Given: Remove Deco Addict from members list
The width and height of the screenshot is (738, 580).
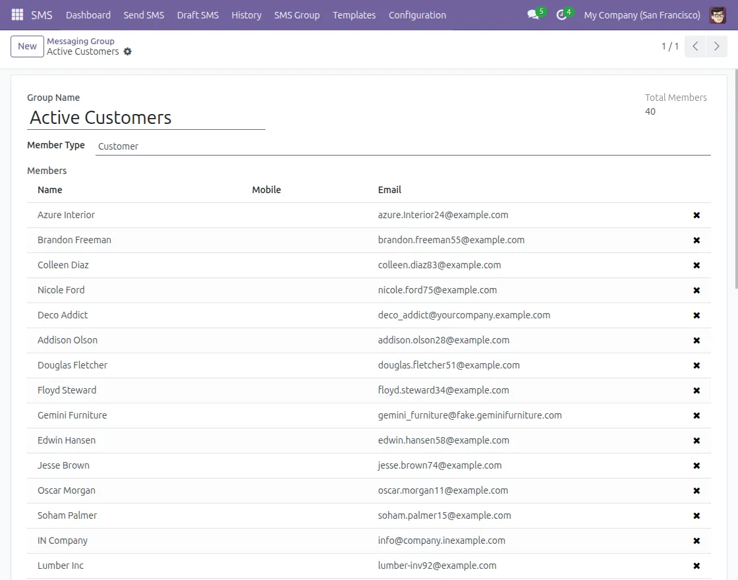Looking at the screenshot, I should 696,315.
